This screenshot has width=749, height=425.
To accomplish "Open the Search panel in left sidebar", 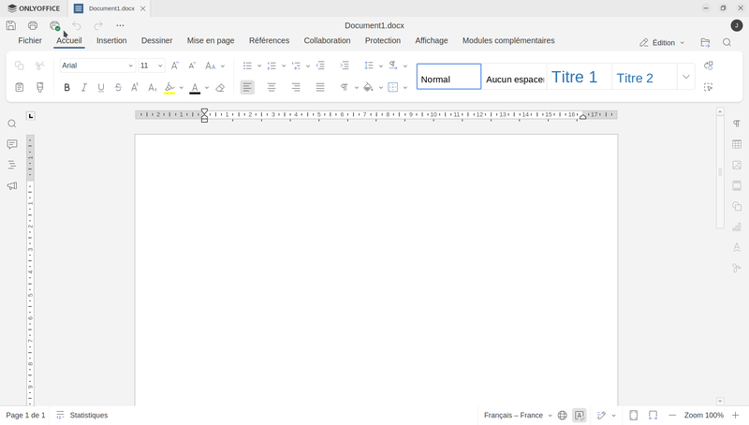I will (12, 124).
